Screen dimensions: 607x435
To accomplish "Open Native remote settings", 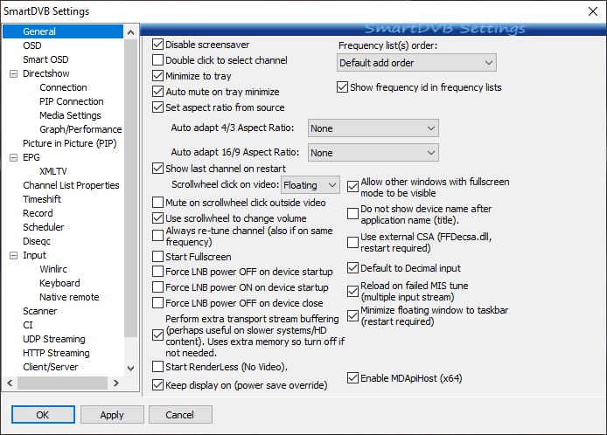I will coord(69,297).
